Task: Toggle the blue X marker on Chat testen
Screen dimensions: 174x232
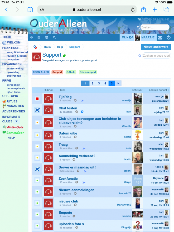Action: 37,110
